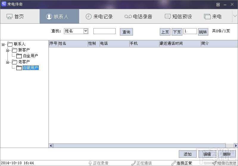Click the search keyword input box
Image resolution: width=238 pixels, height=166 pixels.
pyautogui.click(x=104, y=31)
